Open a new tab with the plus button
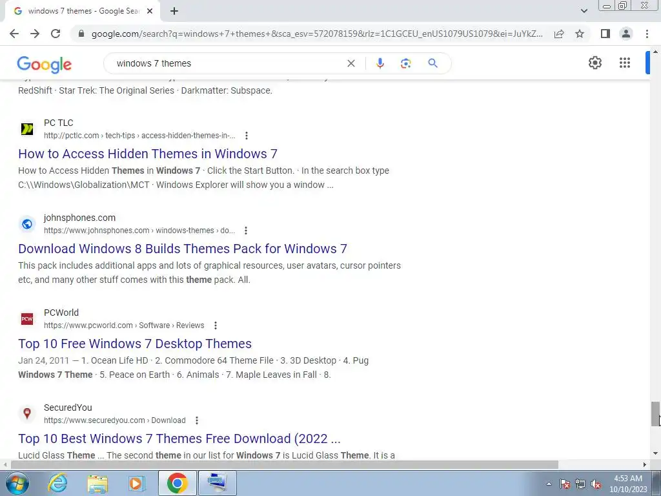 point(174,11)
